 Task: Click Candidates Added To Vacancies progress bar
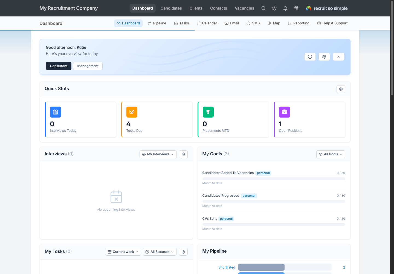coord(274,179)
